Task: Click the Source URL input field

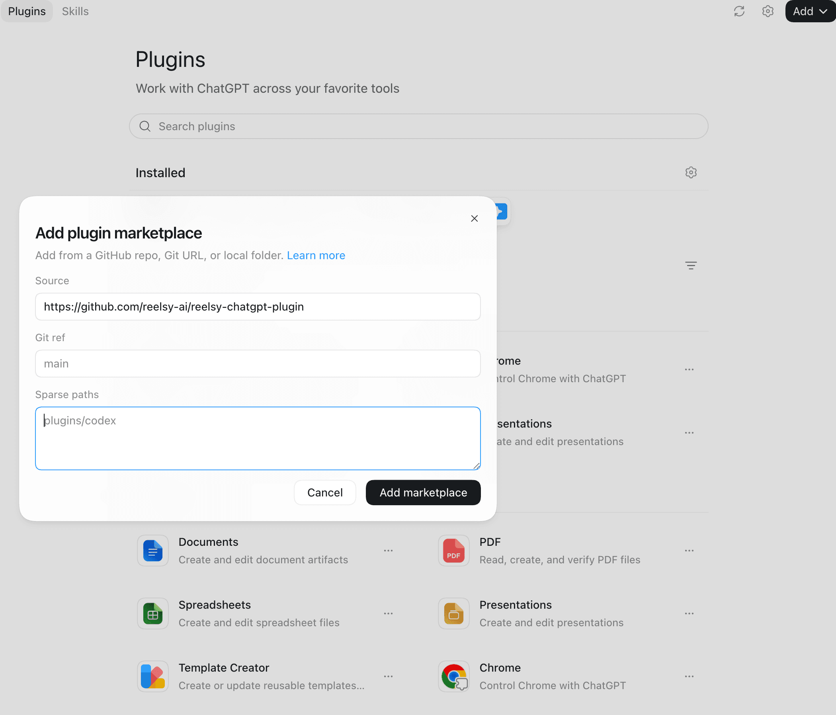Action: pyautogui.click(x=258, y=307)
